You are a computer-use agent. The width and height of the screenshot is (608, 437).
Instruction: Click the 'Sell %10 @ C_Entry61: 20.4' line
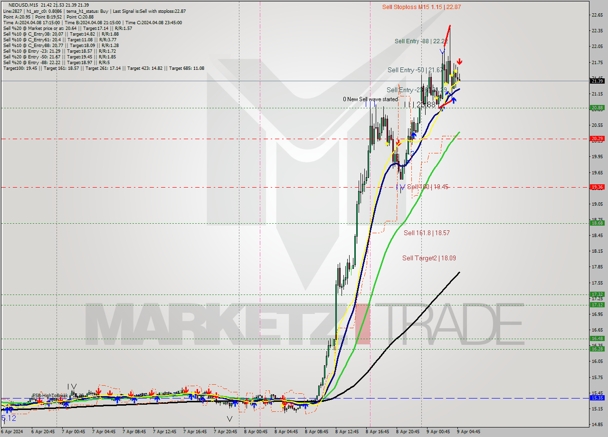pos(60,39)
